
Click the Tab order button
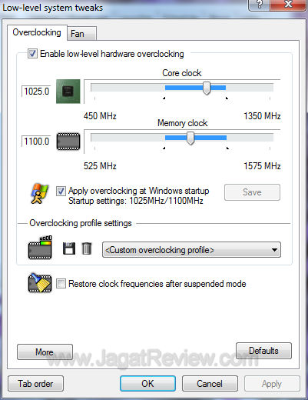click(x=35, y=384)
